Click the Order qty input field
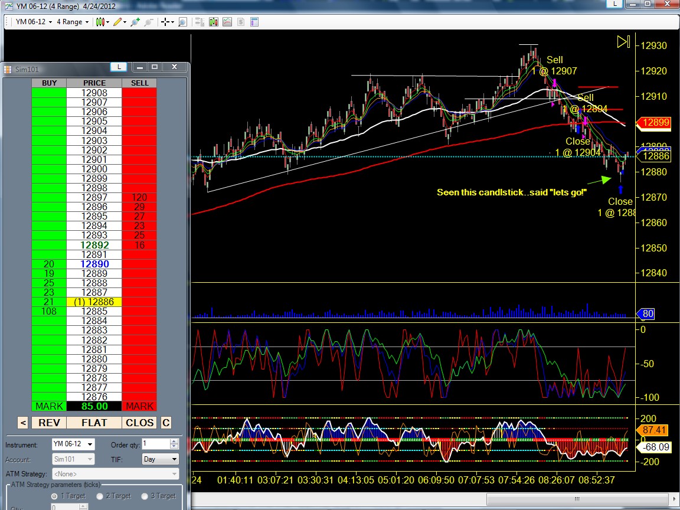 156,444
